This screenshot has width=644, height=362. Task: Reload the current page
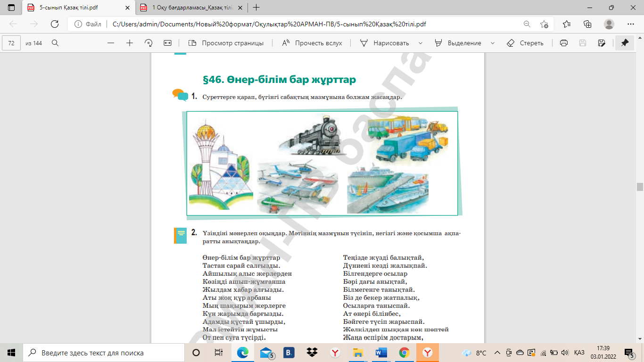pyautogui.click(x=55, y=24)
